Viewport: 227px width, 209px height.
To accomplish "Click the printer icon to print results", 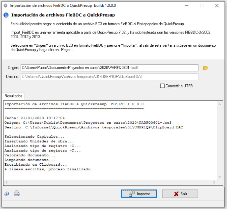I will click(17, 193).
